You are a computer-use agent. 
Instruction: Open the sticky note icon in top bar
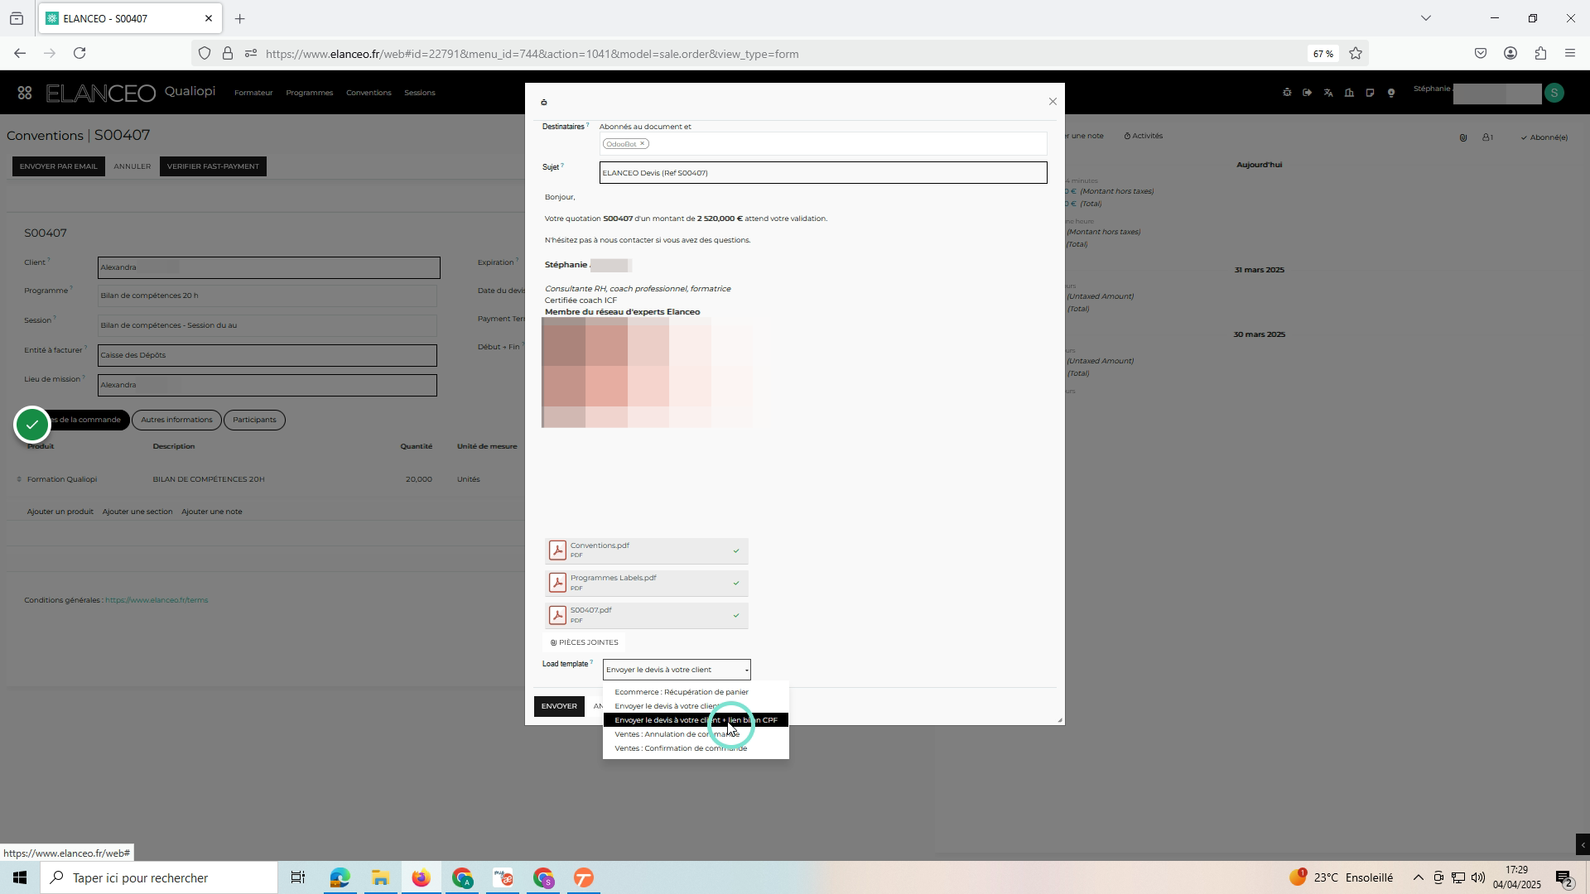1371,93
